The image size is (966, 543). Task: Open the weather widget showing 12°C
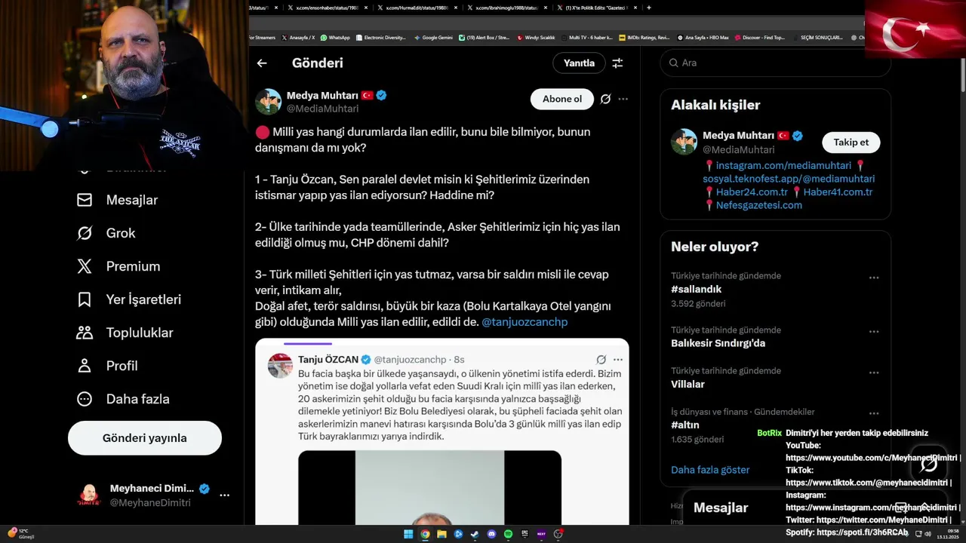point(20,534)
